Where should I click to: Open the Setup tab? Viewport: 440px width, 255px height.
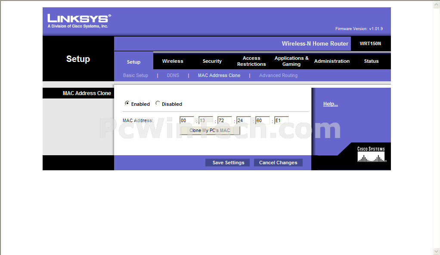pos(133,62)
